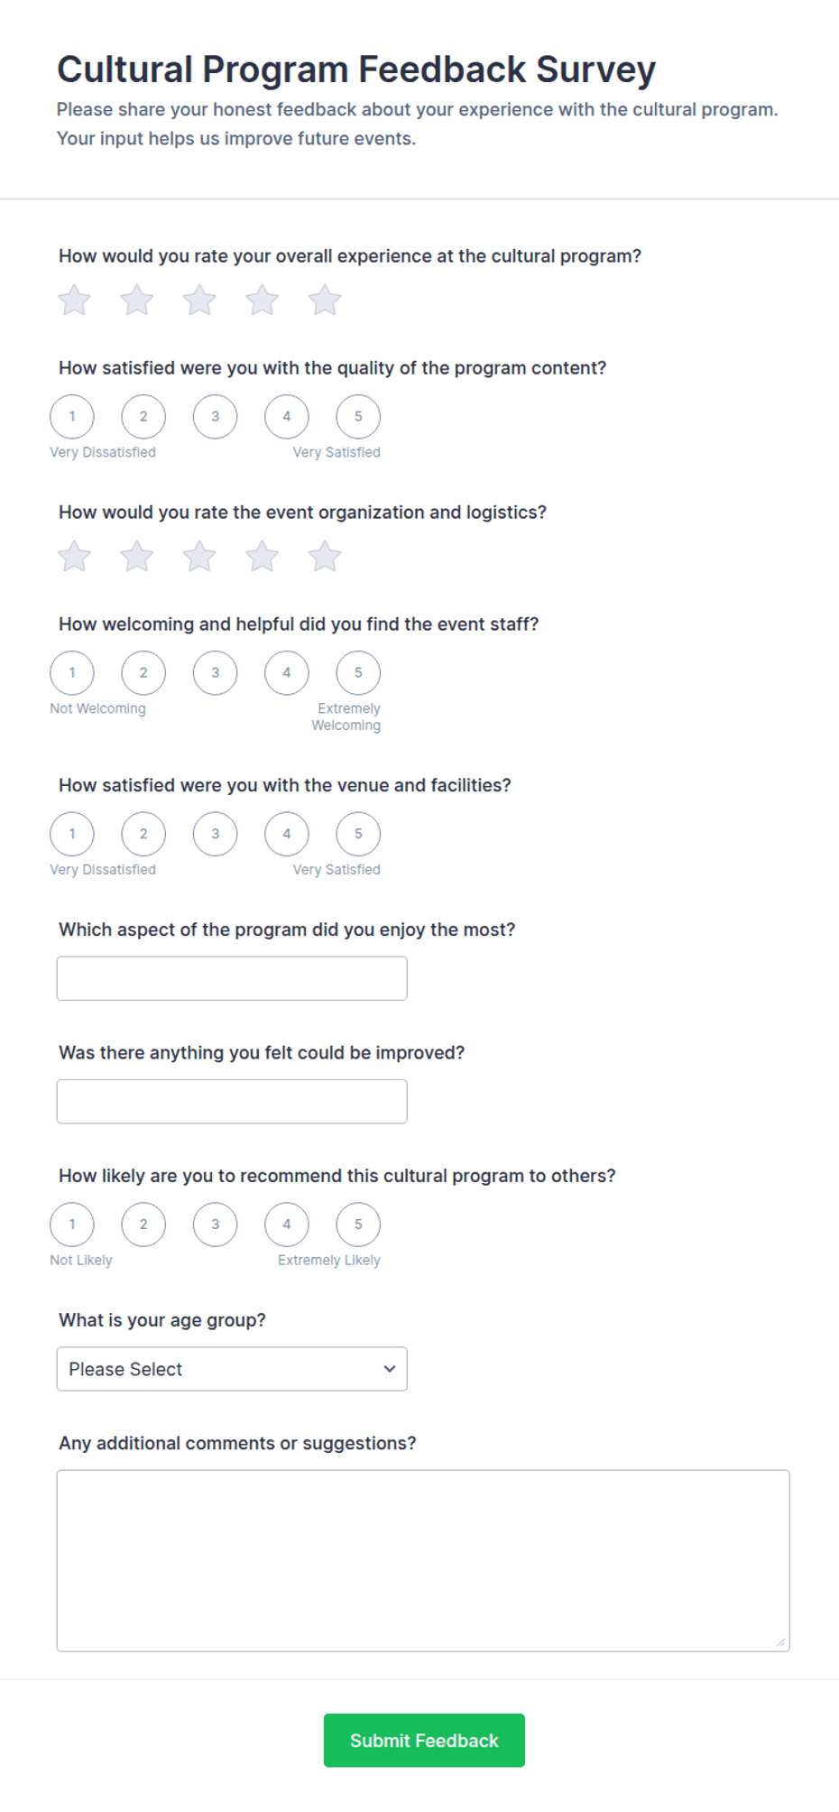Select 1 for likelihood to recommend

click(x=72, y=1225)
